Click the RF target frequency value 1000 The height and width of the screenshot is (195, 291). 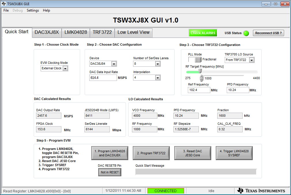pos(208,79)
